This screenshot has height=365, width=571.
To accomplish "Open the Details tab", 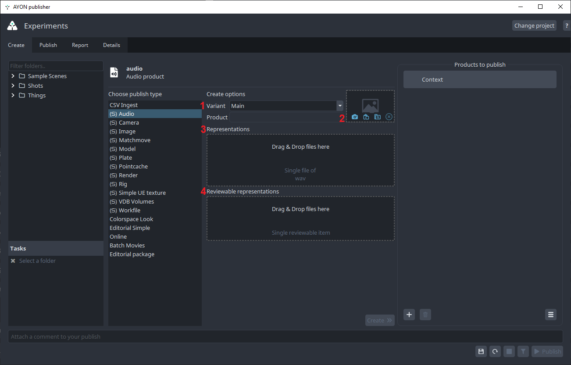I will [x=111, y=45].
